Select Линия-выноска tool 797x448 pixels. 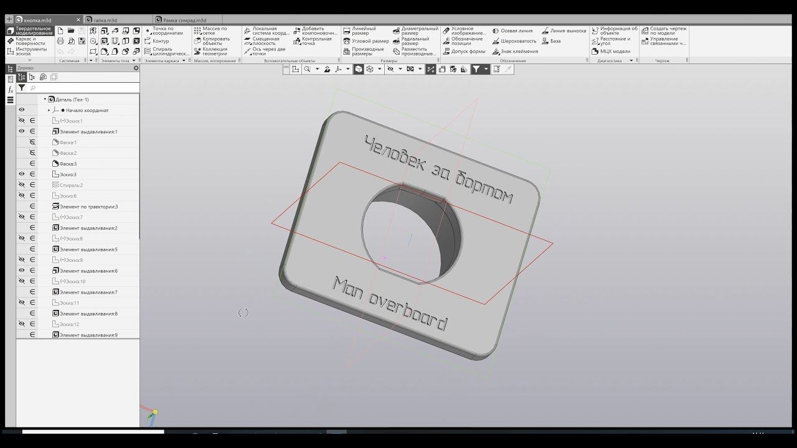click(x=564, y=30)
